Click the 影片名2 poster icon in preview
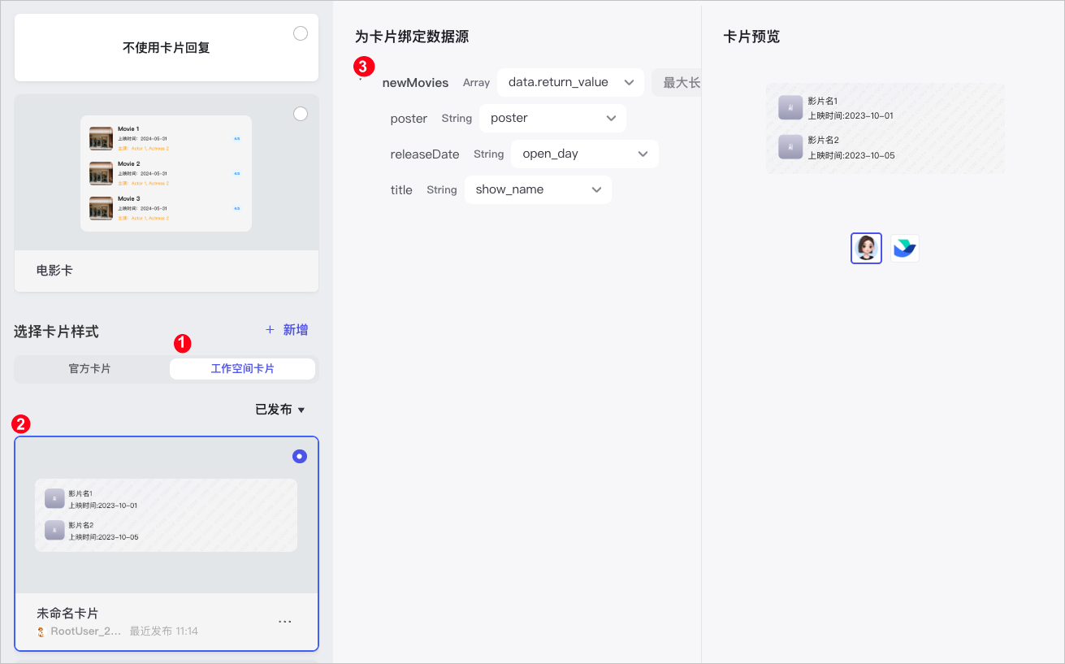The image size is (1065, 664). tap(790, 146)
